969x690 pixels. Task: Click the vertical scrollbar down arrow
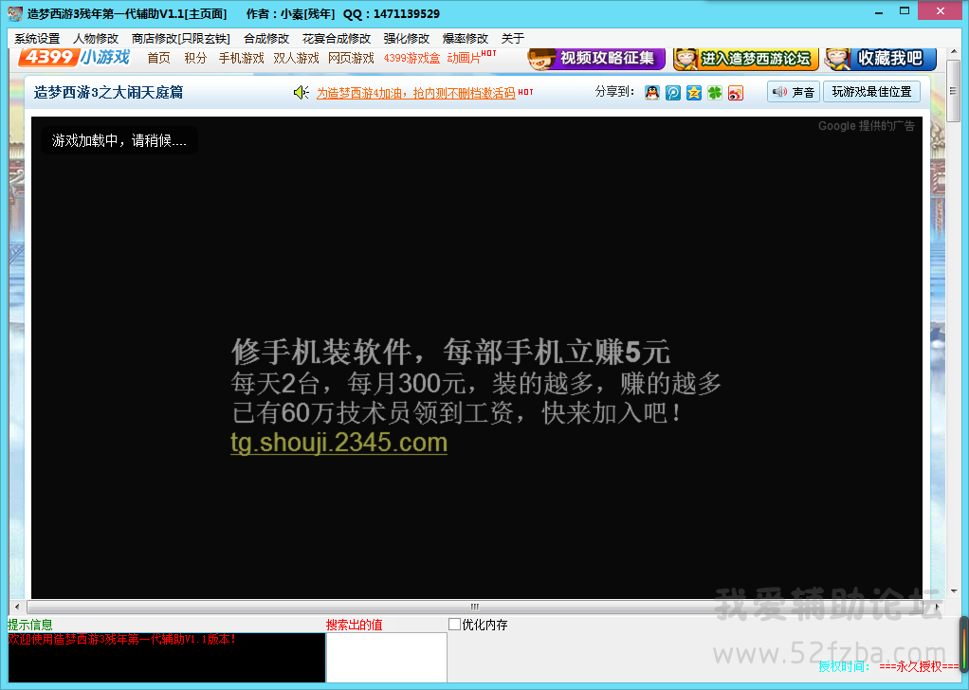(x=954, y=591)
